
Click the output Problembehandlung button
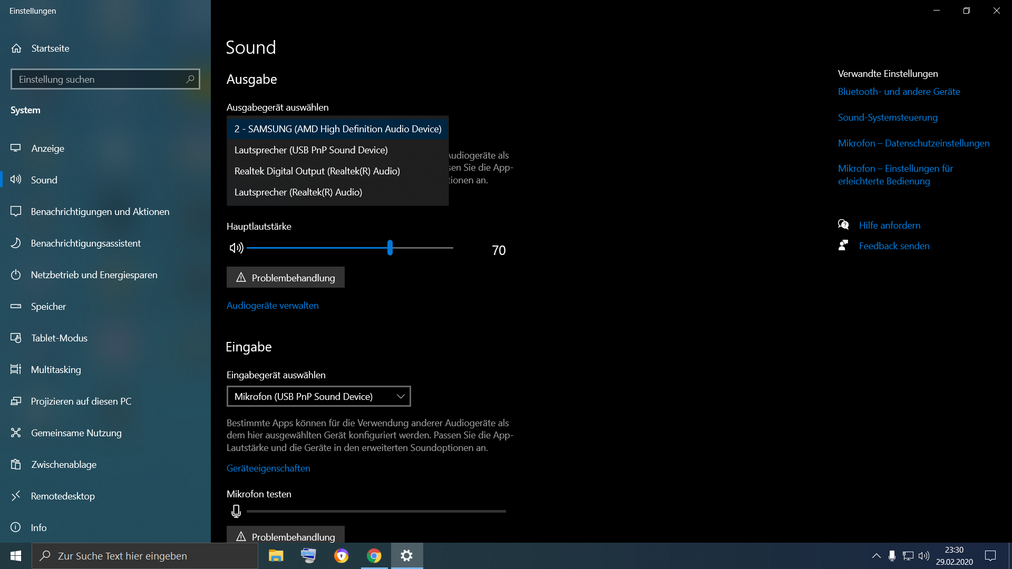point(285,278)
